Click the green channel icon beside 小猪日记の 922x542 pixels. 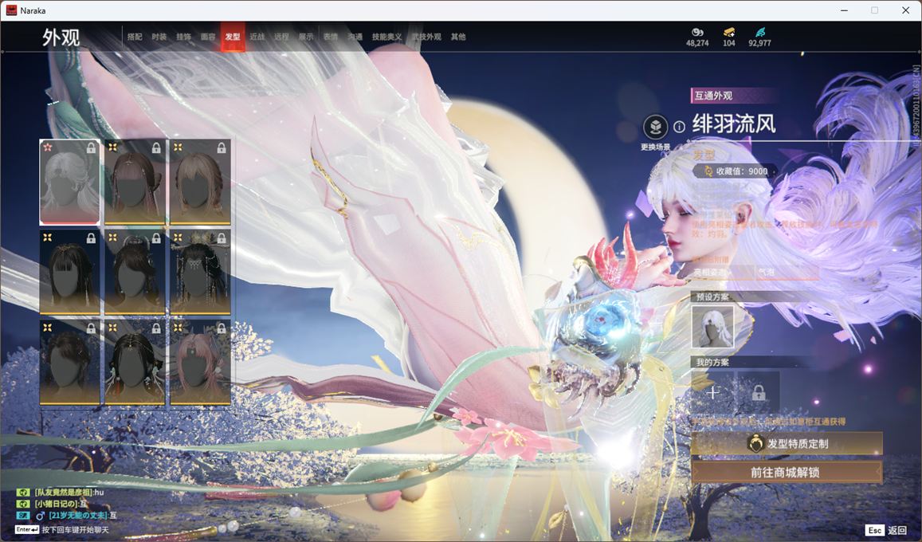click(x=22, y=504)
